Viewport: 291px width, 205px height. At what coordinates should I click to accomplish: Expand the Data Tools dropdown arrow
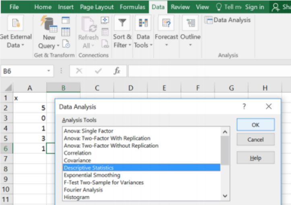point(151,45)
